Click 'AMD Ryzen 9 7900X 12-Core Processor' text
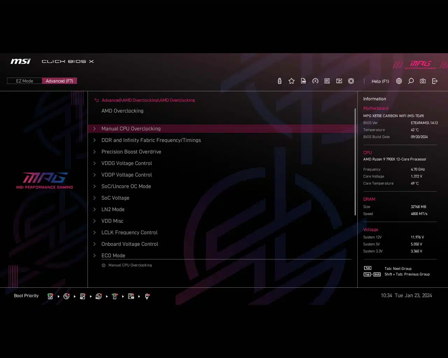The height and width of the screenshot is (358, 448). [395, 159]
